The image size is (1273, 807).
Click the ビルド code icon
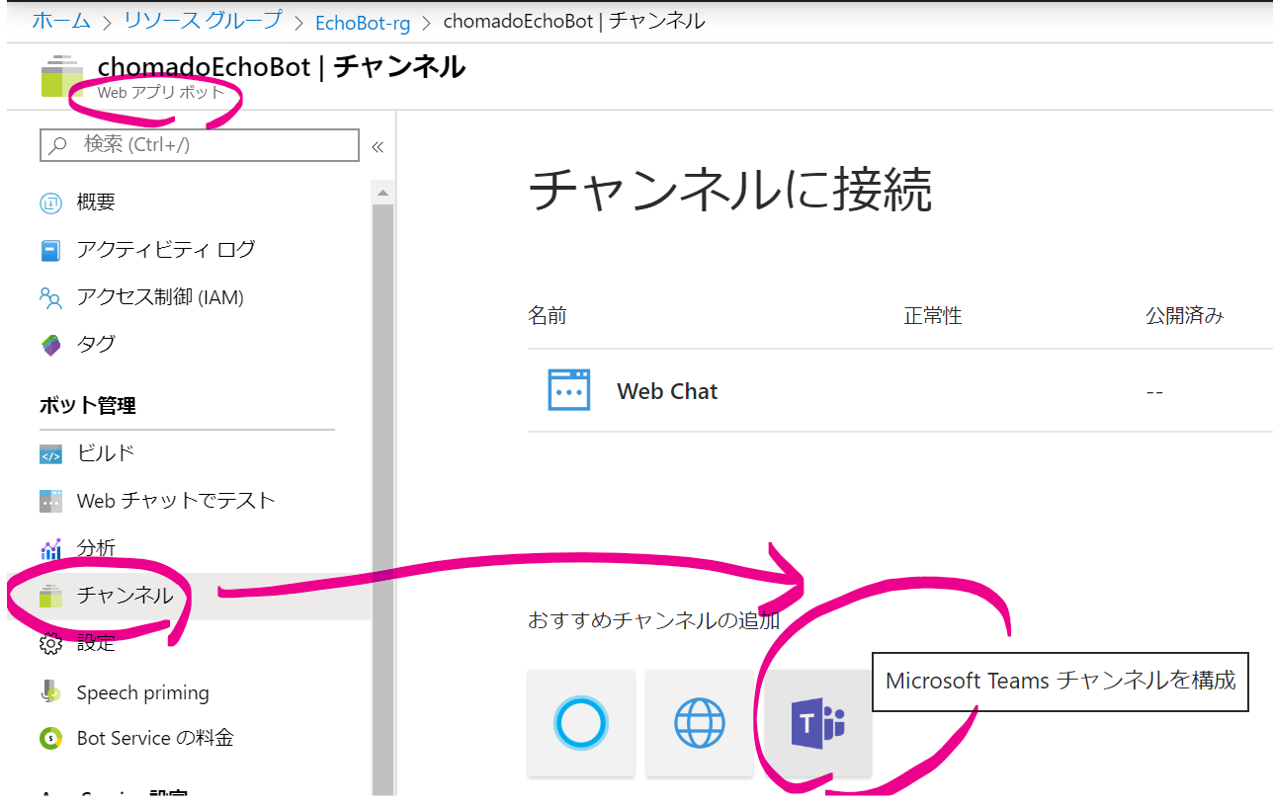[x=50, y=454]
